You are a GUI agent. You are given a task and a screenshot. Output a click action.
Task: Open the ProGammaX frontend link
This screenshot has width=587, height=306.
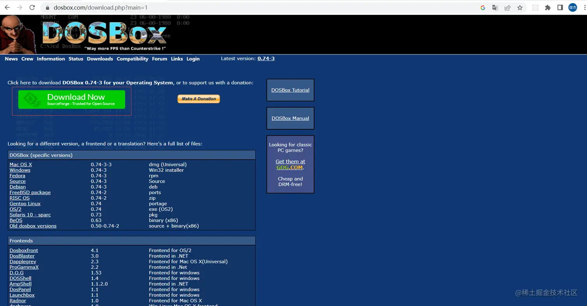(x=24, y=267)
